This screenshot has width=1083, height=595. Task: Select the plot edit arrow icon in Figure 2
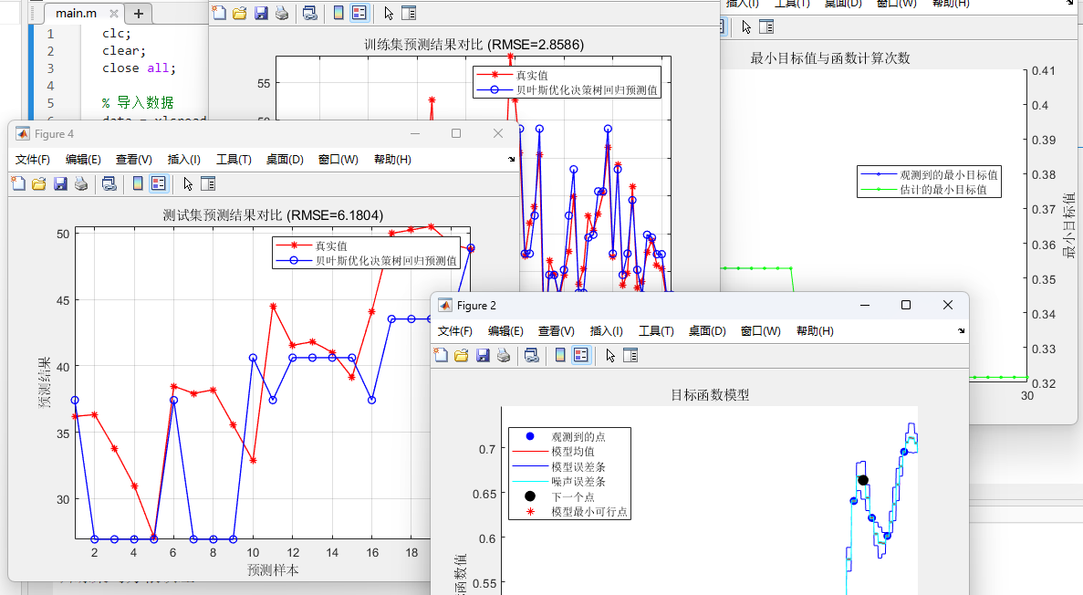(x=610, y=356)
